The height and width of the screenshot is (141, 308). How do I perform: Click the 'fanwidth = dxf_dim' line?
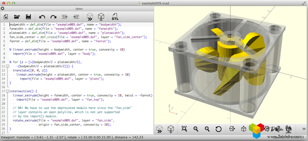point(64,29)
